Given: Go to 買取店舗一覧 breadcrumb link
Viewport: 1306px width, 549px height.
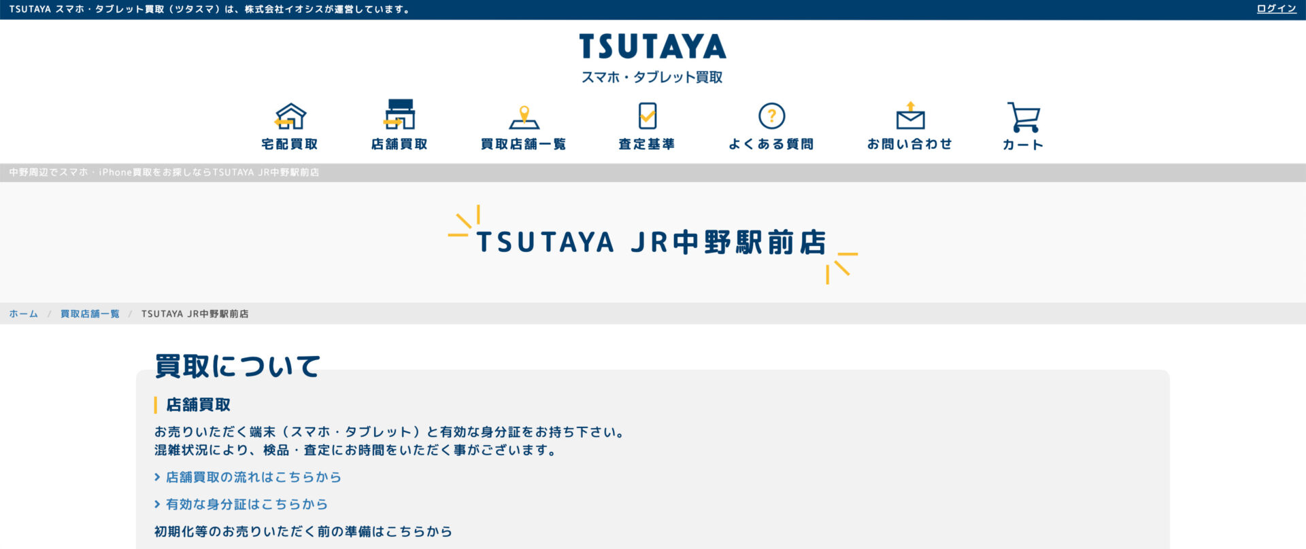Looking at the screenshot, I should (x=90, y=314).
